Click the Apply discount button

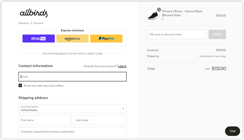point(217,34)
